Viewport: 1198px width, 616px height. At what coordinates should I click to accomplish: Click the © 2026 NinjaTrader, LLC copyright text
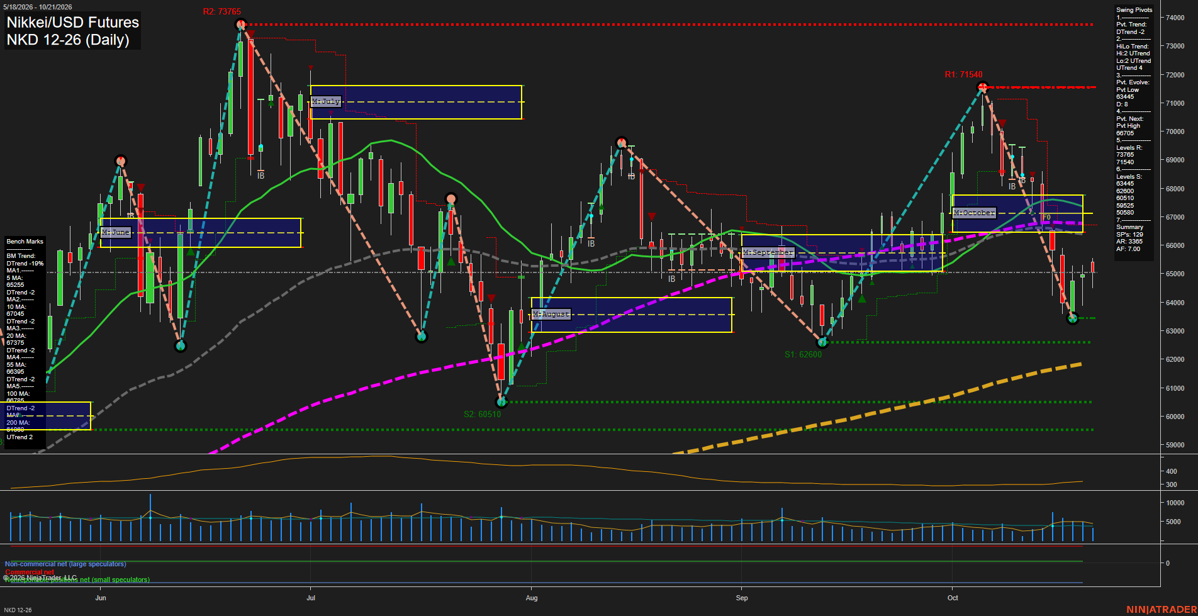tap(40, 578)
